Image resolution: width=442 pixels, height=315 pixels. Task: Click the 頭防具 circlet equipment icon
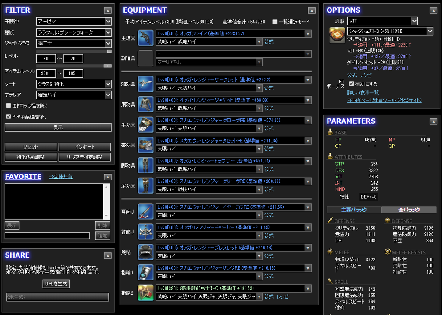pos(145,84)
